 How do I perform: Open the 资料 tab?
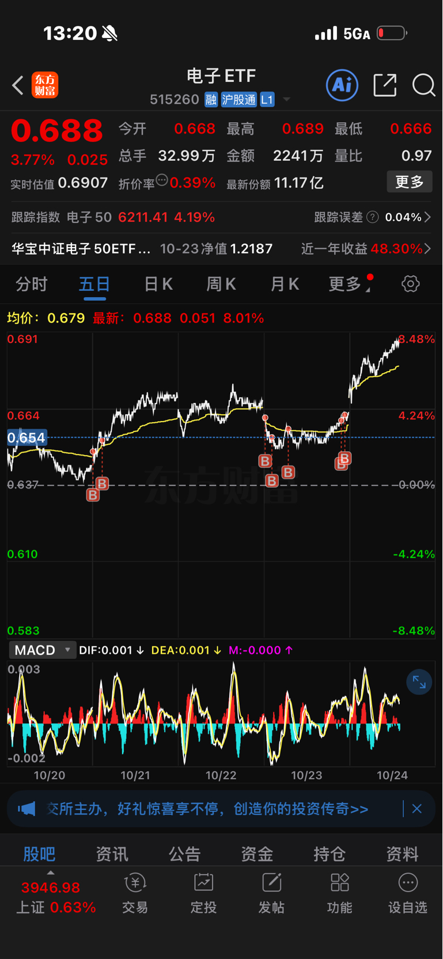402,854
